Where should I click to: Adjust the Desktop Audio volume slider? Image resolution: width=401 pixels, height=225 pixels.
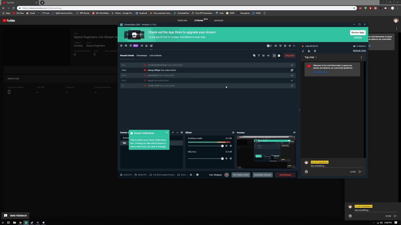(206, 146)
